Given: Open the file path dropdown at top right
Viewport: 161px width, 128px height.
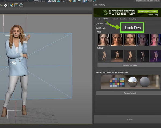Looking at the screenshot, I should pyautogui.click(x=147, y=1).
